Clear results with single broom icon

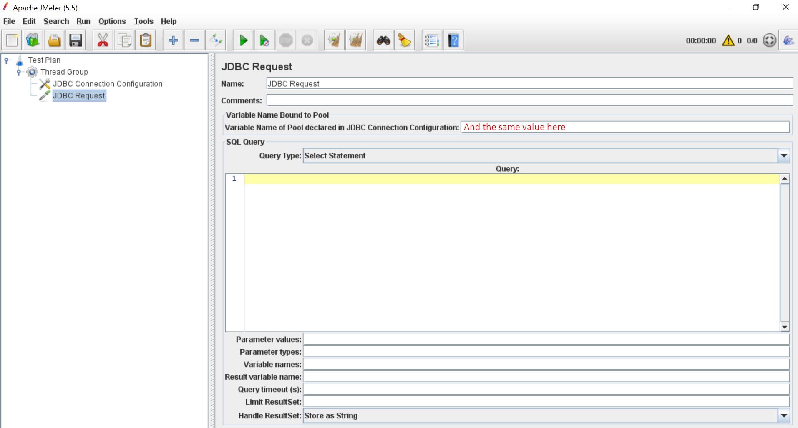point(334,40)
